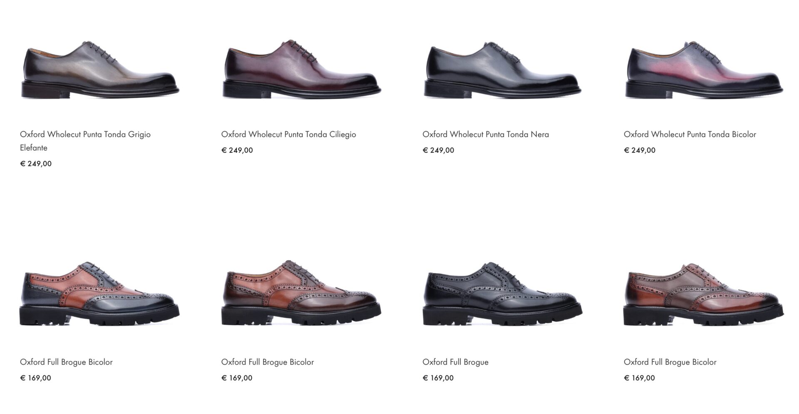The height and width of the screenshot is (414, 799).
Task: Select the brown and tan brogue shoe photo
Action: [301, 294]
